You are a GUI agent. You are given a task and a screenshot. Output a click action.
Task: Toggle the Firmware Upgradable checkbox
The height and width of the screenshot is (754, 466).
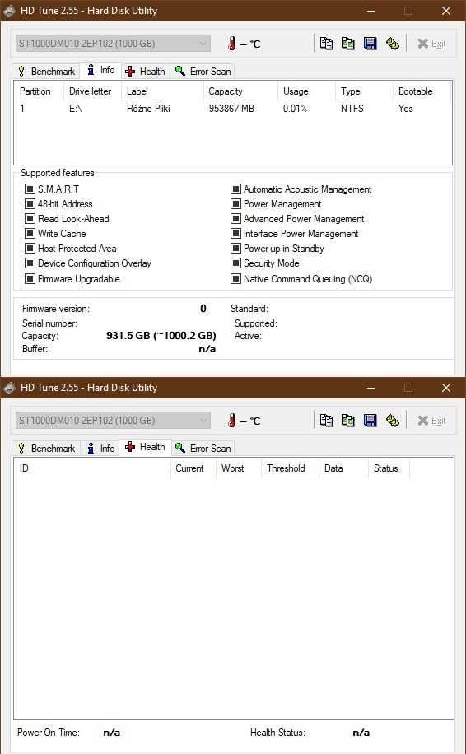pos(30,278)
